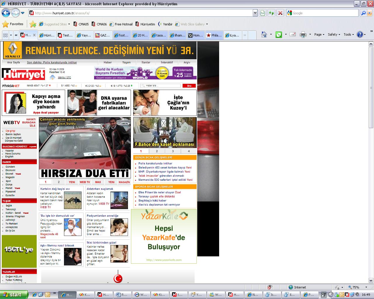Switch to the Phila... browser tab
Viewport: 374px width, 299px height.
click(214, 35)
